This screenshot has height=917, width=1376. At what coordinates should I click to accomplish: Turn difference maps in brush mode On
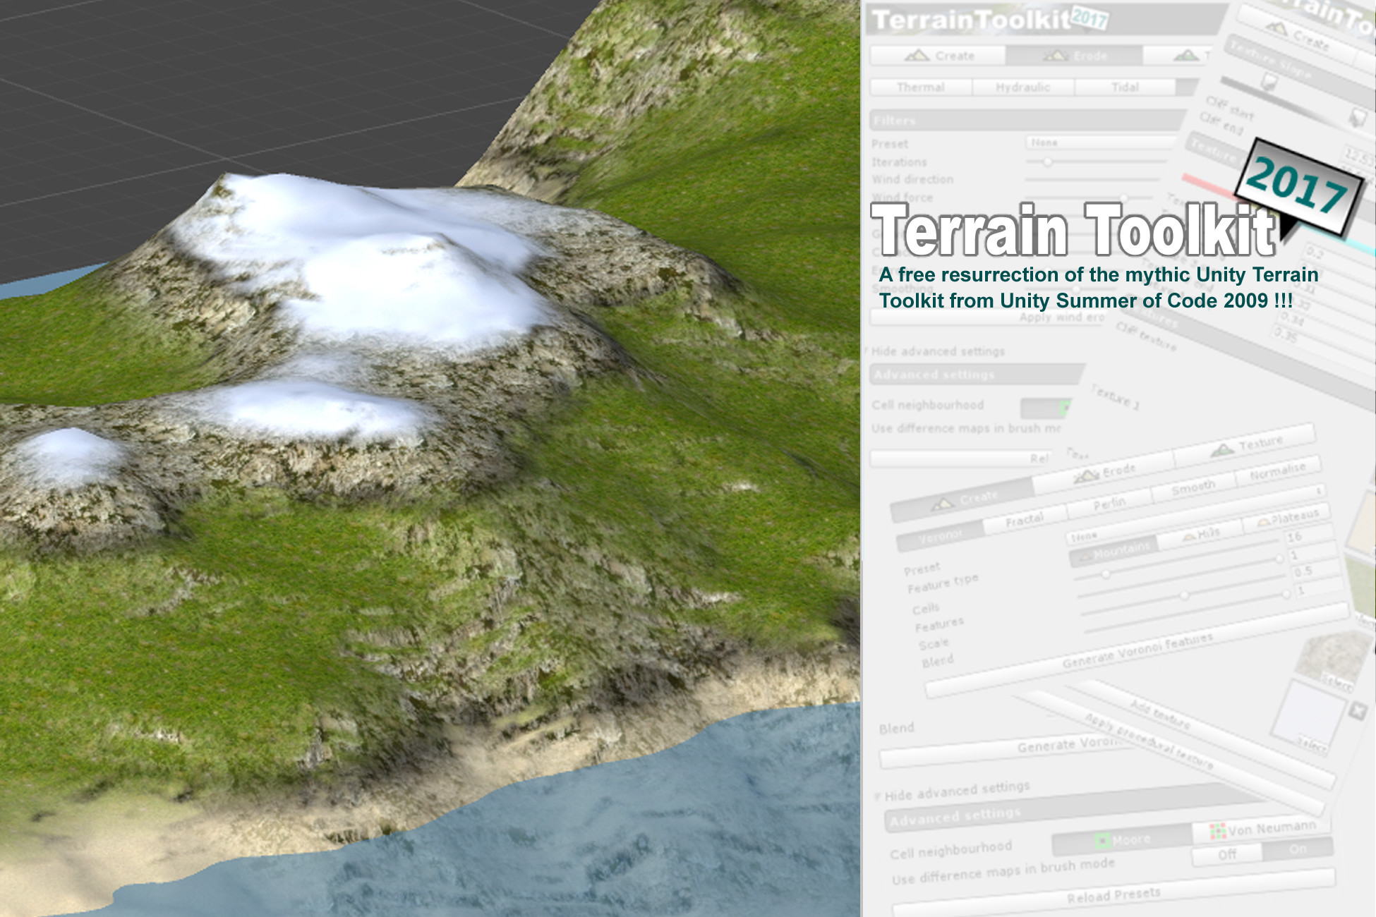coord(1297,849)
